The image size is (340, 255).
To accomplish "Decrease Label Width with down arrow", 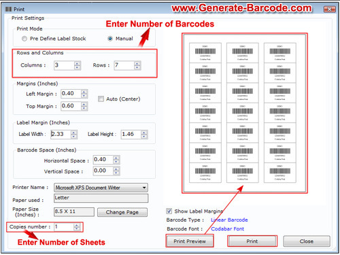I will coord(74,137).
